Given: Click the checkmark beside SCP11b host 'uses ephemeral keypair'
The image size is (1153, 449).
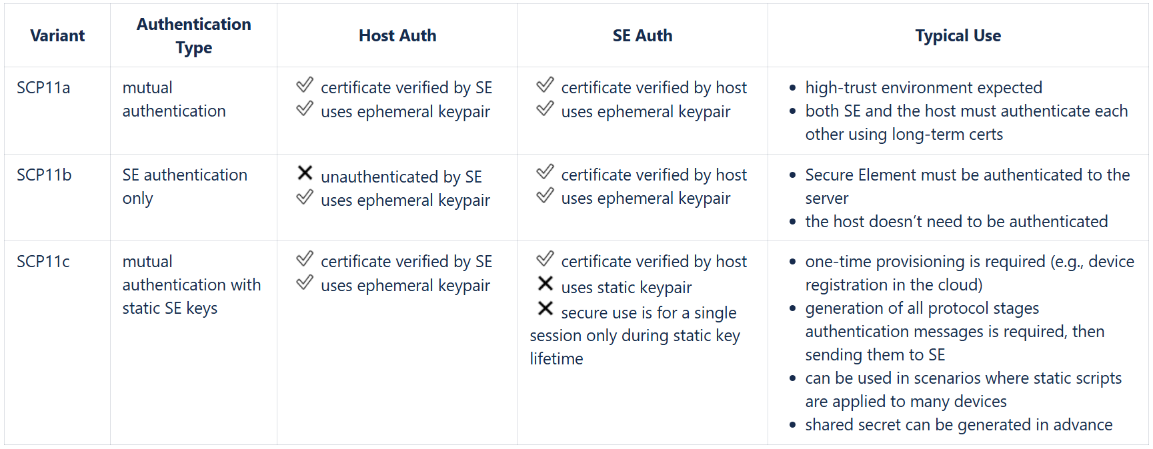Looking at the screenshot, I should (x=305, y=197).
